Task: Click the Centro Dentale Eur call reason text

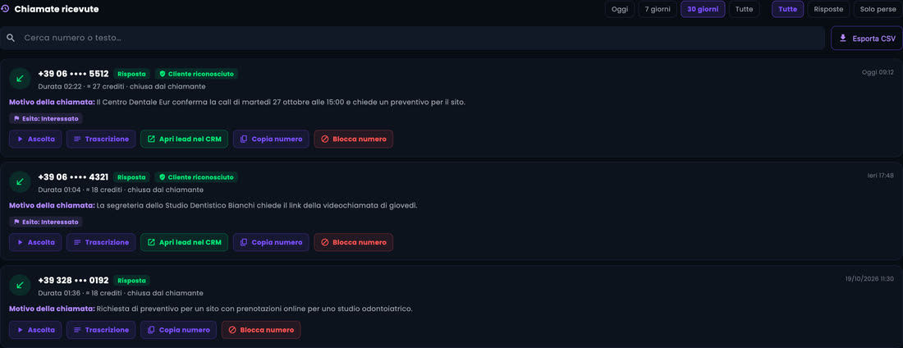Action: coord(281,102)
